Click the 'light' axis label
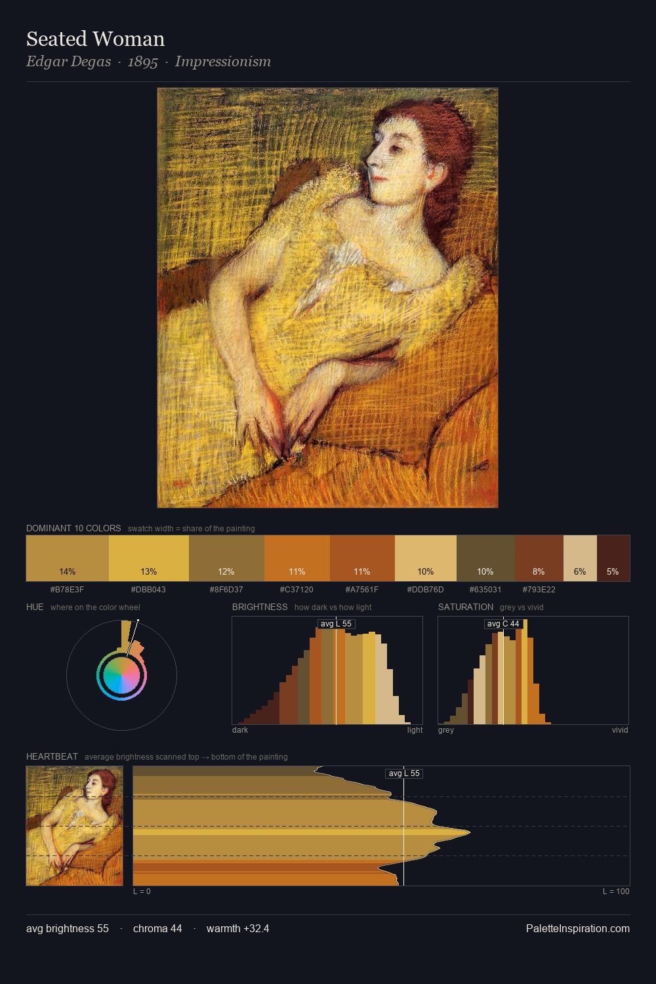The image size is (656, 984). [x=415, y=730]
